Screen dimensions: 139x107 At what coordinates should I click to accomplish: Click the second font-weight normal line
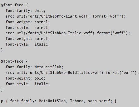tap(28, 39)
